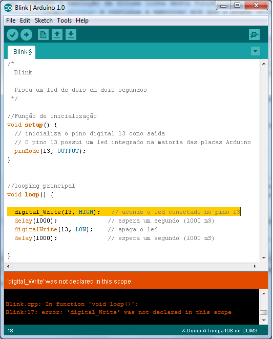Open the Sketch menu
273x339 pixels.
44,21
